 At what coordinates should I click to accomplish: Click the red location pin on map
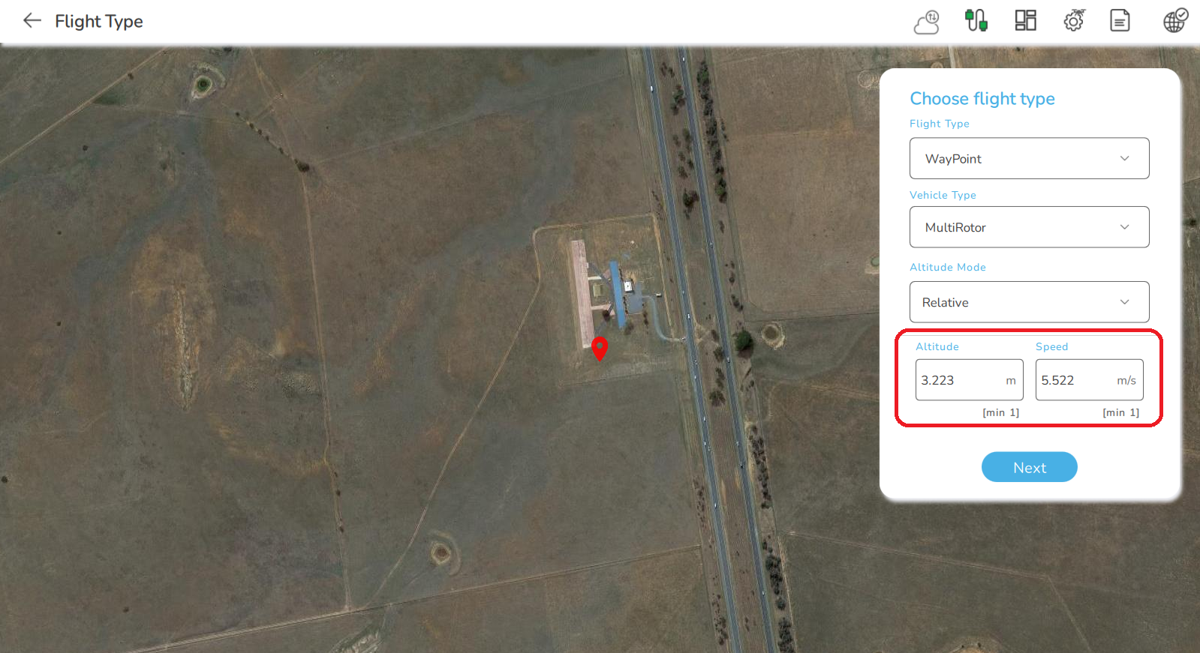(x=599, y=349)
